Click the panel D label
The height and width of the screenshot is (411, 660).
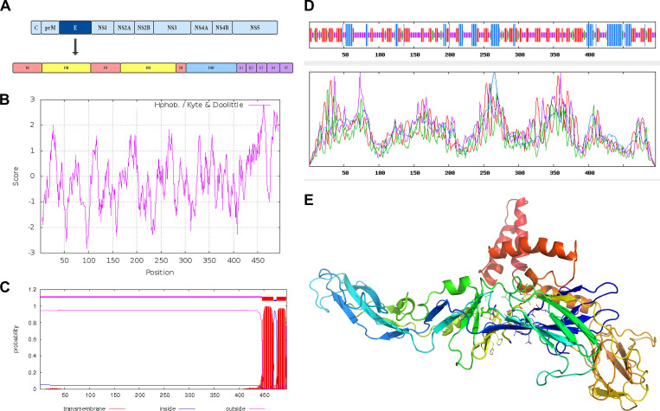[x=309, y=6]
